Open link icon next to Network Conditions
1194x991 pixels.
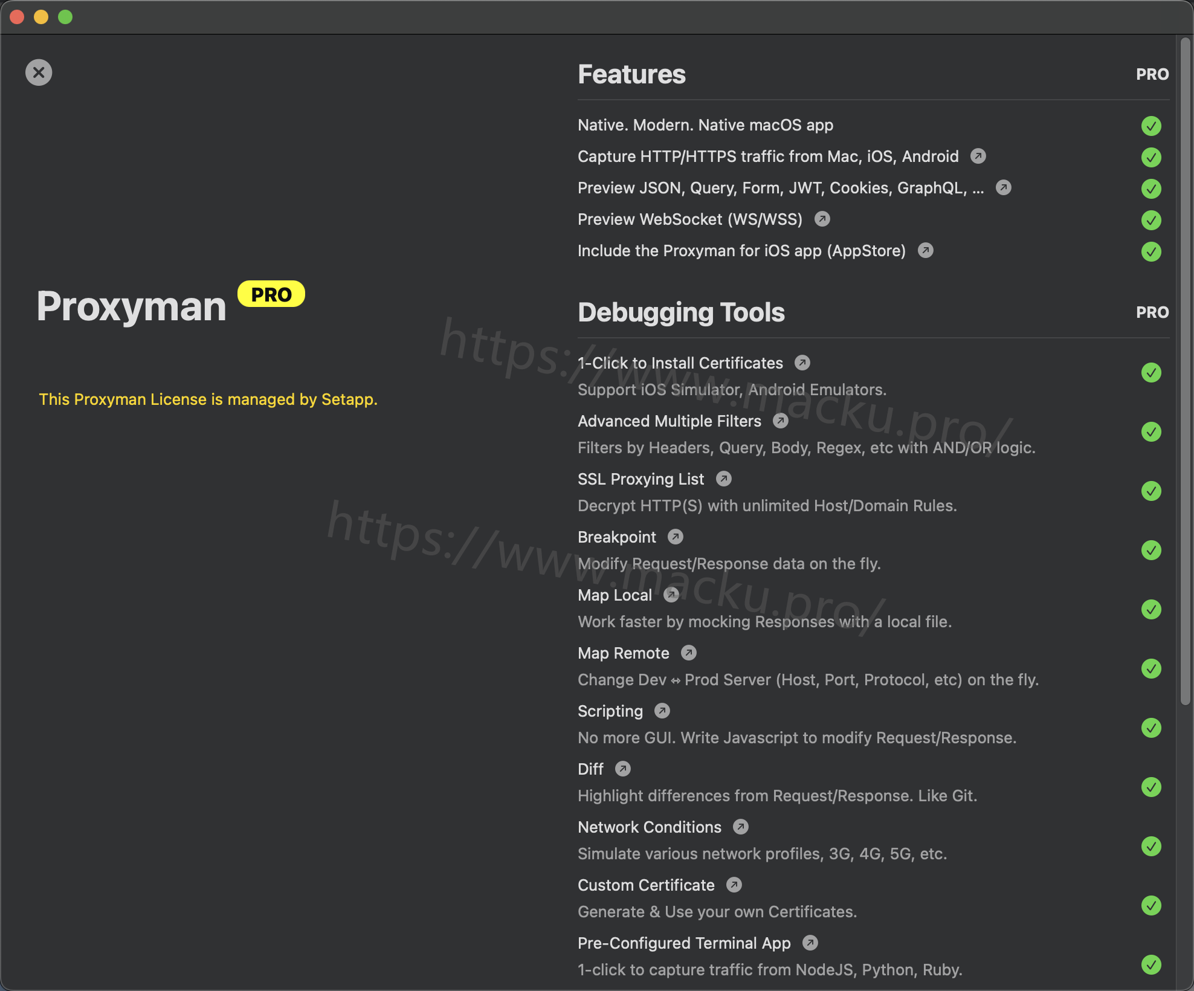pyautogui.click(x=741, y=827)
